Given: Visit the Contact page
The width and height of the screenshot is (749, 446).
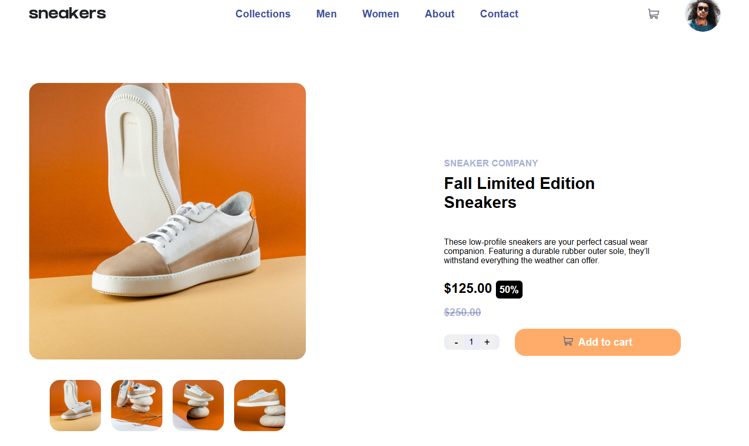Looking at the screenshot, I should (x=499, y=14).
